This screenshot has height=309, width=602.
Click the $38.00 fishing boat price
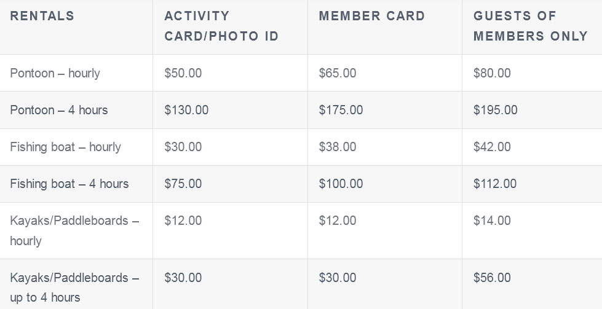tap(338, 147)
